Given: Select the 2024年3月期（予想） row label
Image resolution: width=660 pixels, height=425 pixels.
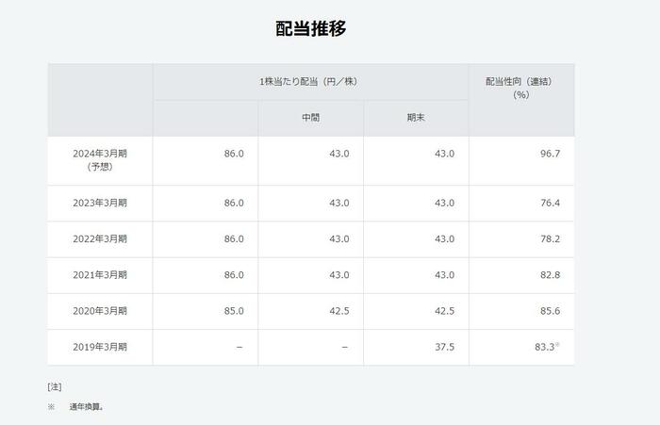Looking at the screenshot, I should click(x=100, y=159).
